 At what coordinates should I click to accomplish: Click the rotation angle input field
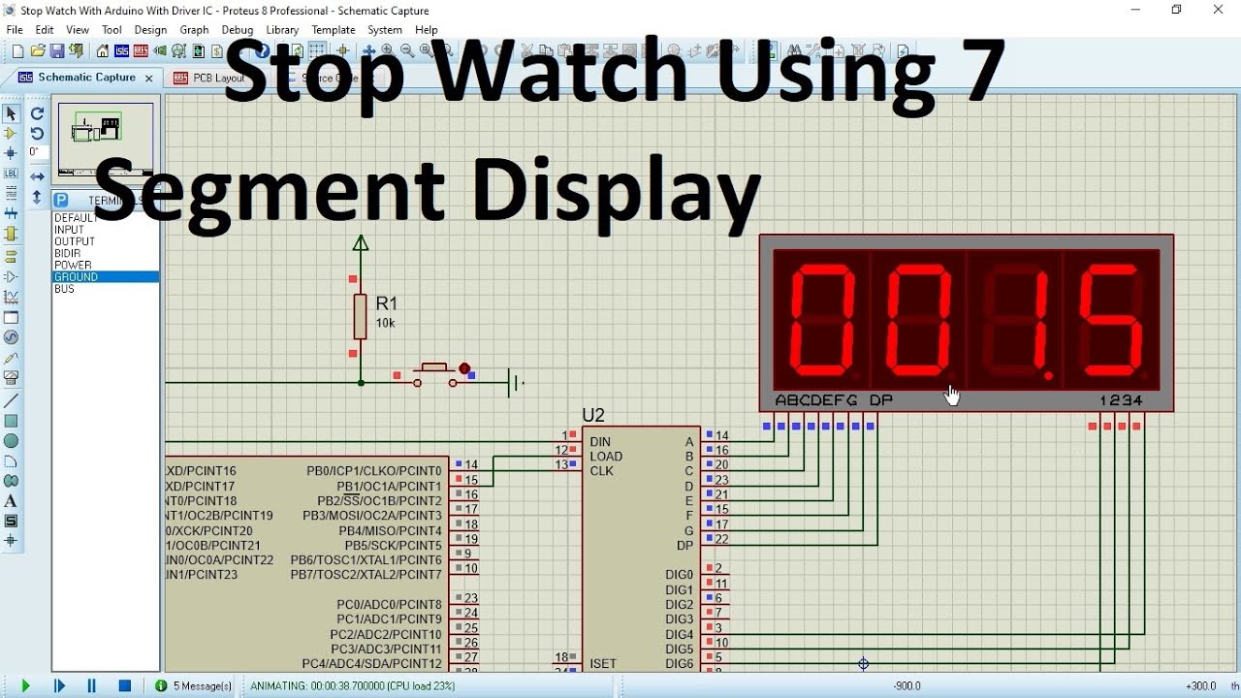37,153
